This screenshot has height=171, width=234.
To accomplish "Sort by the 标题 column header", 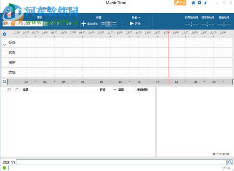I will point(25,90).
